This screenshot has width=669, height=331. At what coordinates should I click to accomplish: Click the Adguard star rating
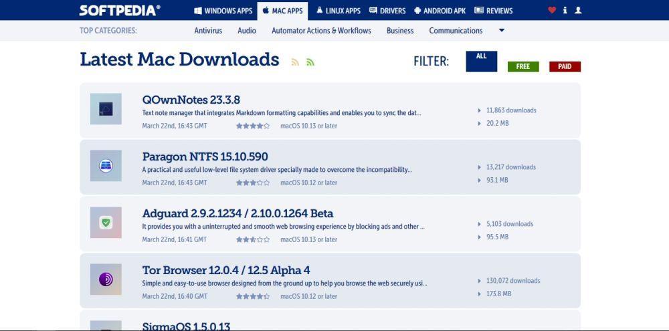[253, 239]
